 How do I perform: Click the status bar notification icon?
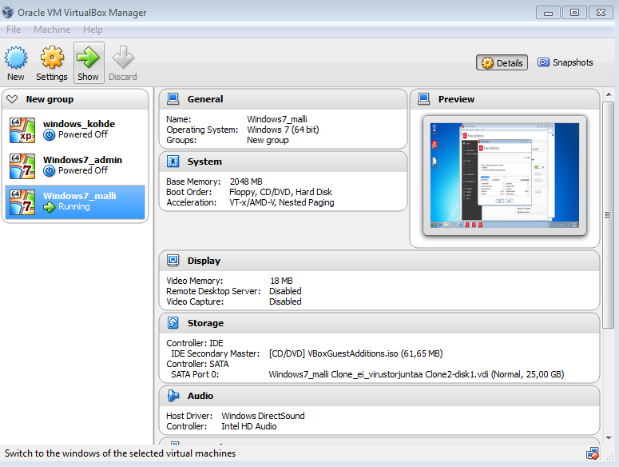[x=592, y=453]
